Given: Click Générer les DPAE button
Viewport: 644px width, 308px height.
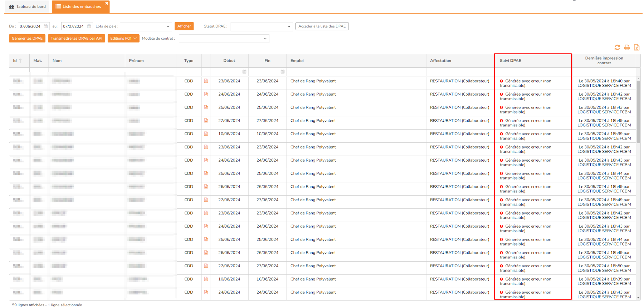Looking at the screenshot, I should (27, 39).
